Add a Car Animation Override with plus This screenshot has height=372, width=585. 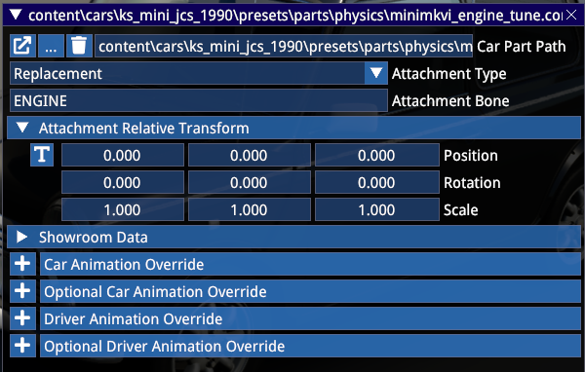(22, 264)
